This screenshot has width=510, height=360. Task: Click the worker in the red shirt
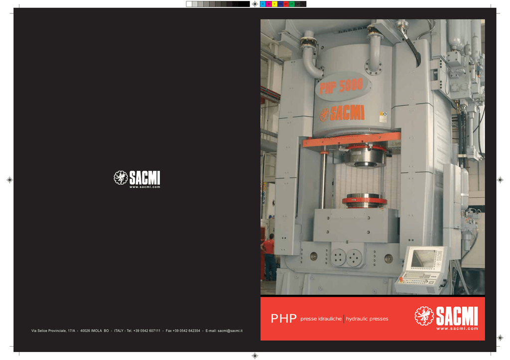click(x=268, y=257)
